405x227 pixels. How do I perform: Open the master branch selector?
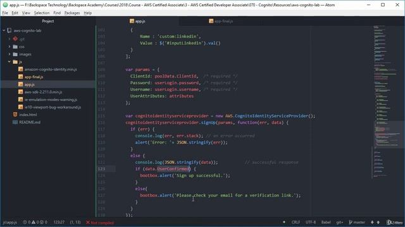click(357, 222)
